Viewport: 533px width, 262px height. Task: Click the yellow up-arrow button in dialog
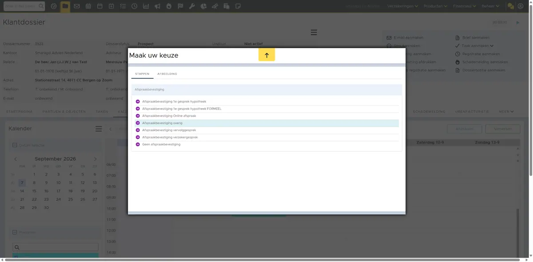tap(267, 55)
